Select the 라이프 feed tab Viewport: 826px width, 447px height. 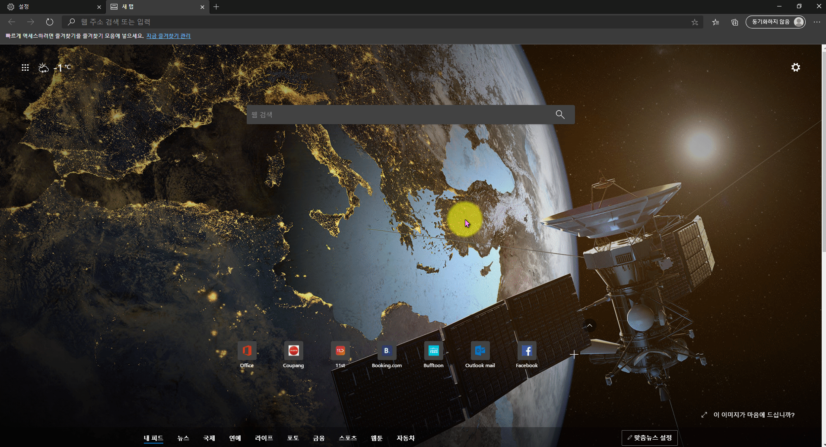(x=264, y=438)
